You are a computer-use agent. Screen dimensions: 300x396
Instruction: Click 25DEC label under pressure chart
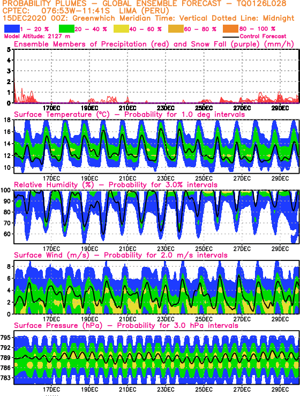click(204, 390)
